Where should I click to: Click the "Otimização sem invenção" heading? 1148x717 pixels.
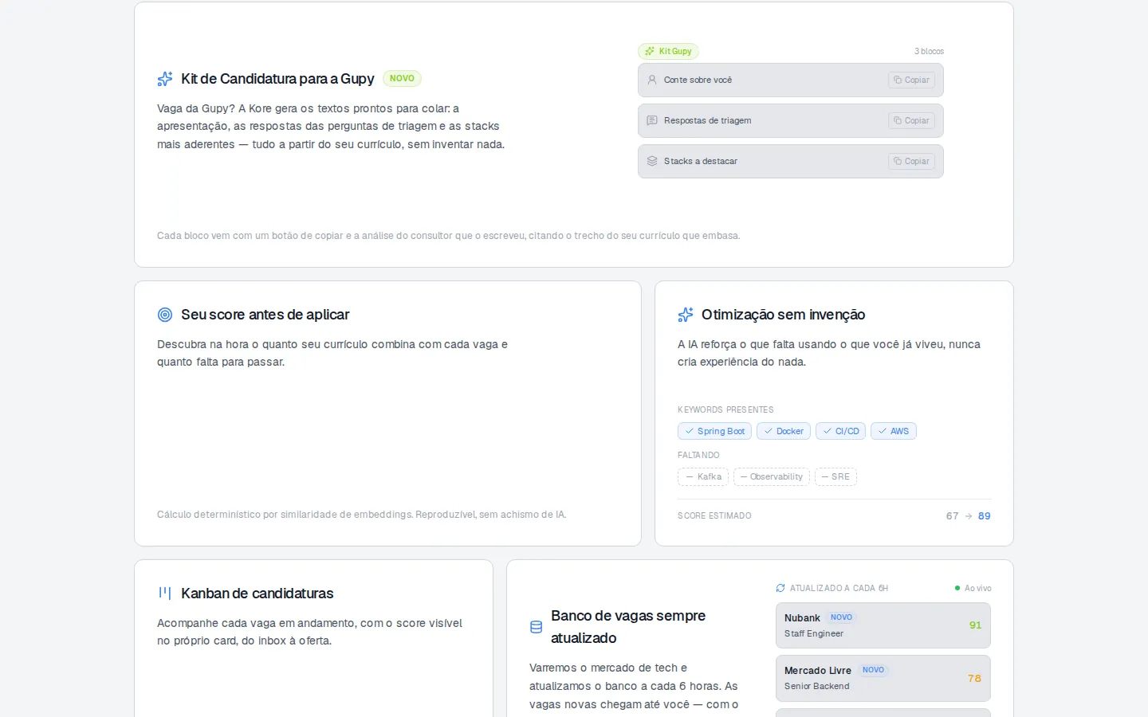tap(784, 315)
